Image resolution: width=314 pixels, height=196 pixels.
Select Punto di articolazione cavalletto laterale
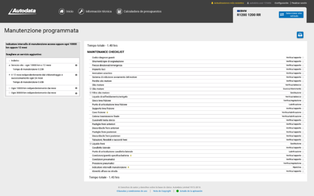tap(112, 151)
